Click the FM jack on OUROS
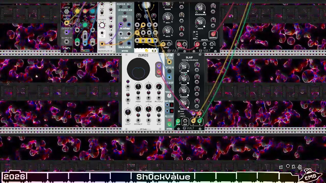Screen dimensions: 326x183 pyautogui.click(x=128, y=100)
